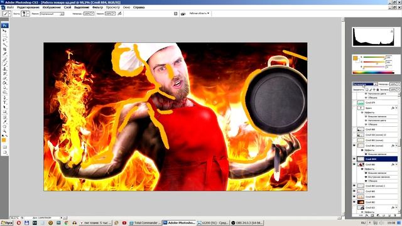Open the Файл menu
Viewport: 402px width, 226px height.
pos(10,8)
